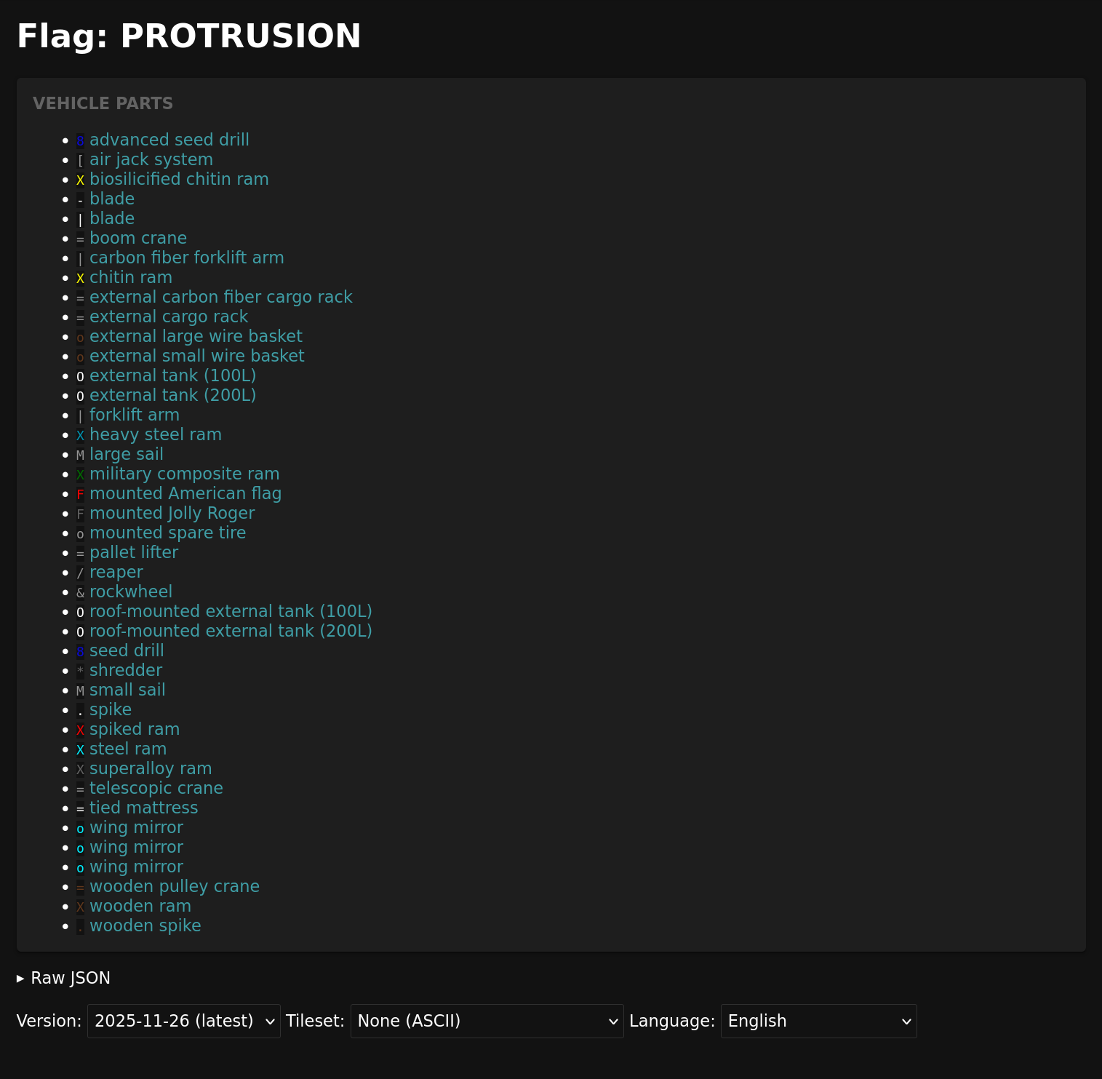1102x1079 pixels.
Task: Click the steel ram link
Action: pos(128,749)
